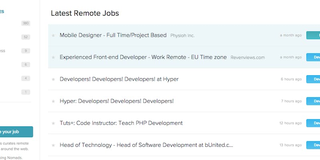Image resolution: width=320 pixels, height=160 pixels.
Task: Click the Latest Remote Jobs heading
Action: (85, 13)
